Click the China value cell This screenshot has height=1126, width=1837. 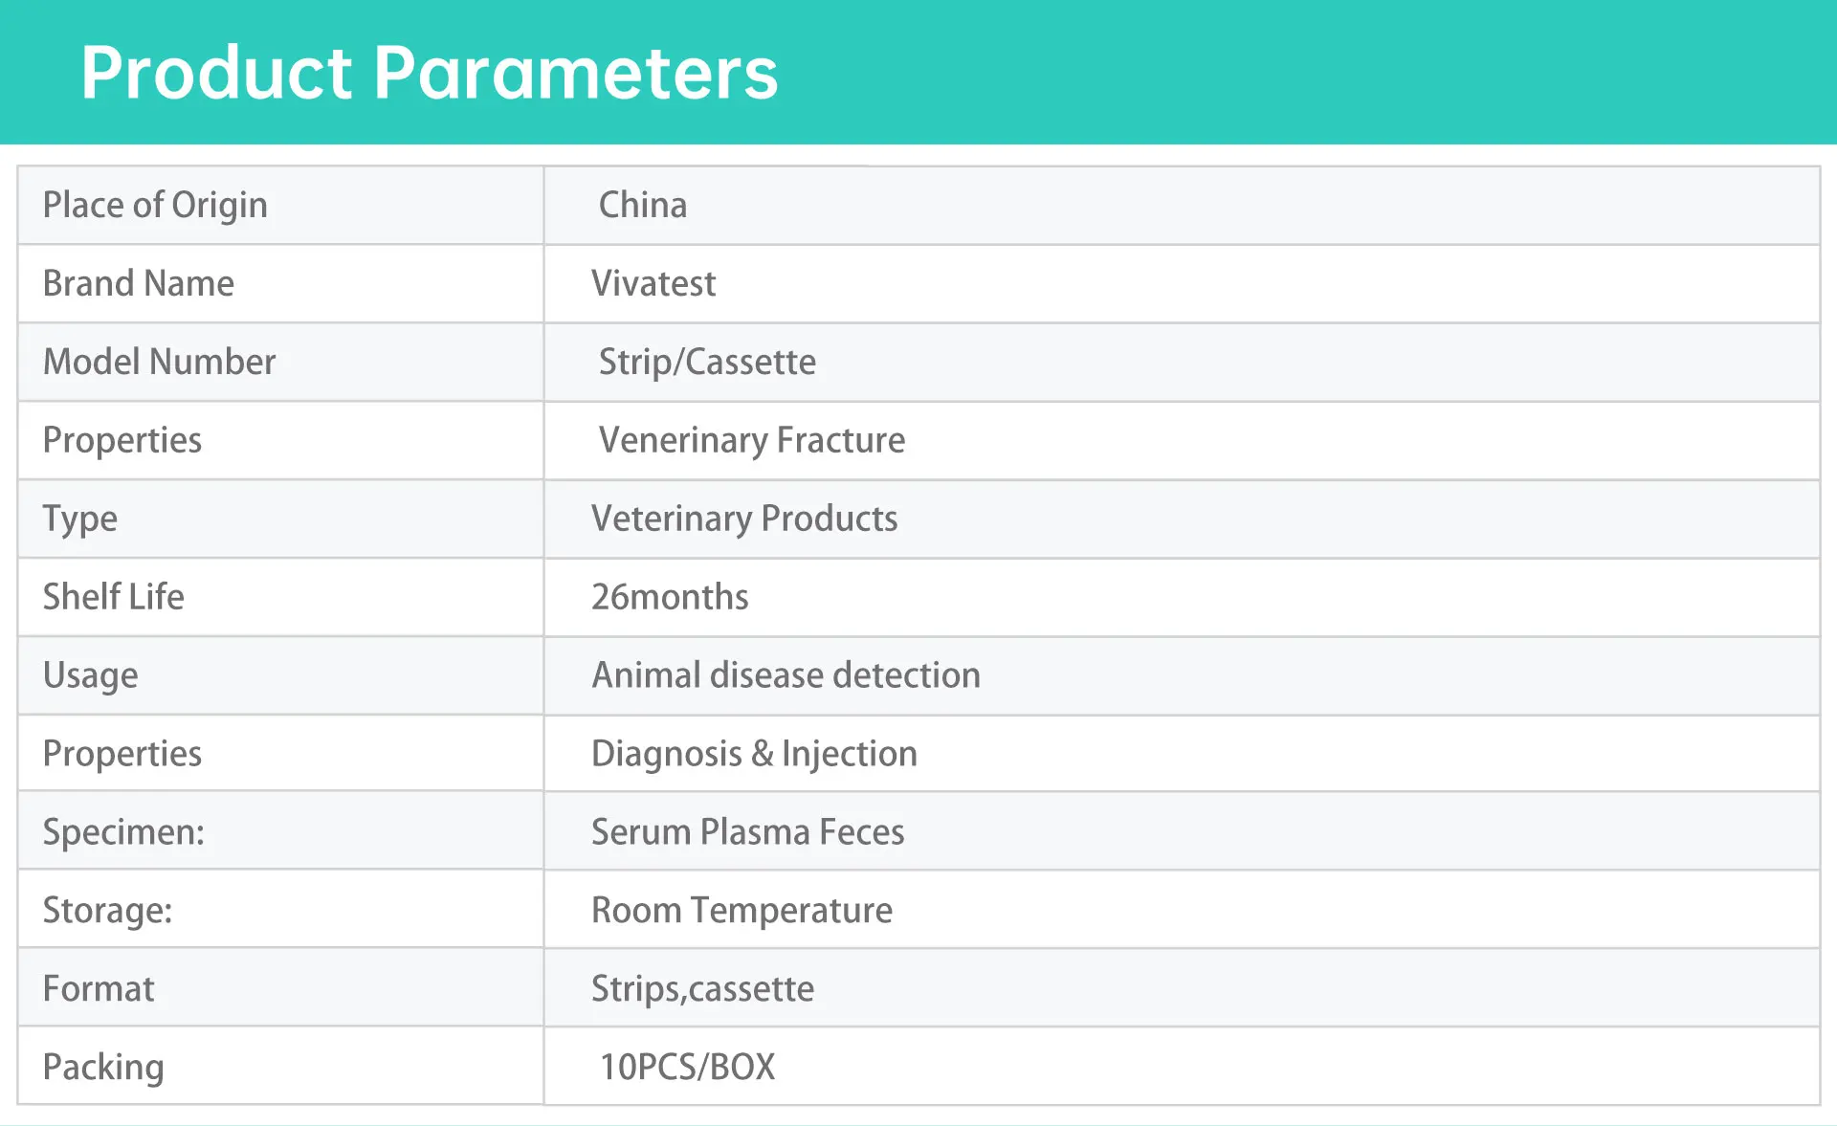point(643,206)
